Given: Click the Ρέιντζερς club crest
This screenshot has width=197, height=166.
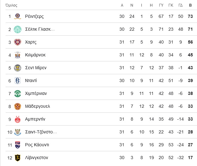Looking at the screenshot, I should pyautogui.click(x=18, y=16).
